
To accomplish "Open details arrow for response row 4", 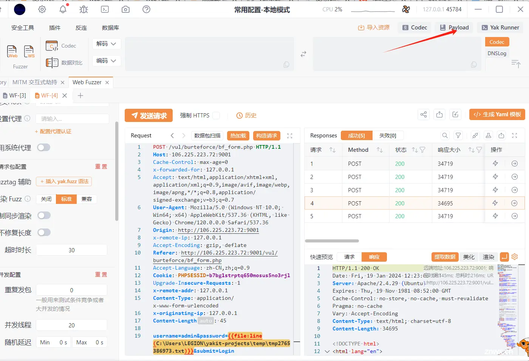I will [x=514, y=203].
